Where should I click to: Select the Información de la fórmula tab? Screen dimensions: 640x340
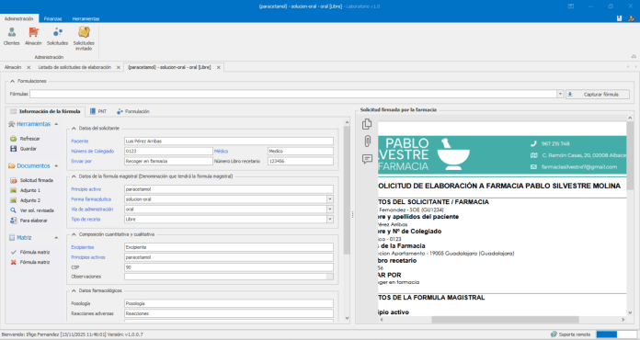45,111
